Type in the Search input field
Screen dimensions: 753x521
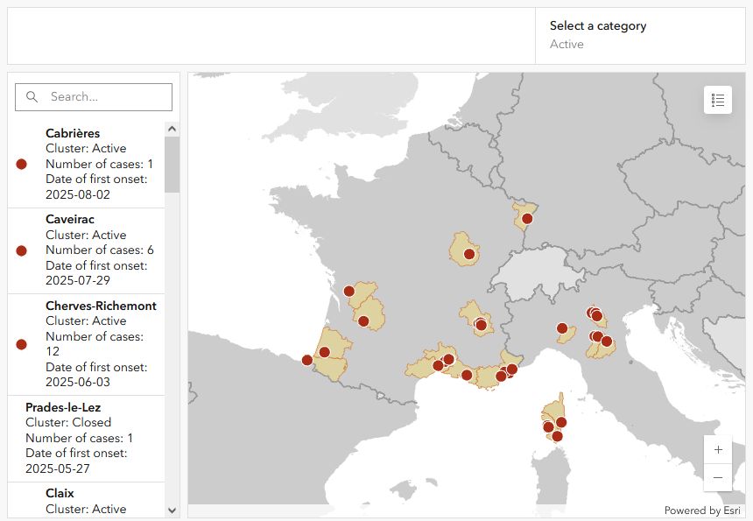105,97
